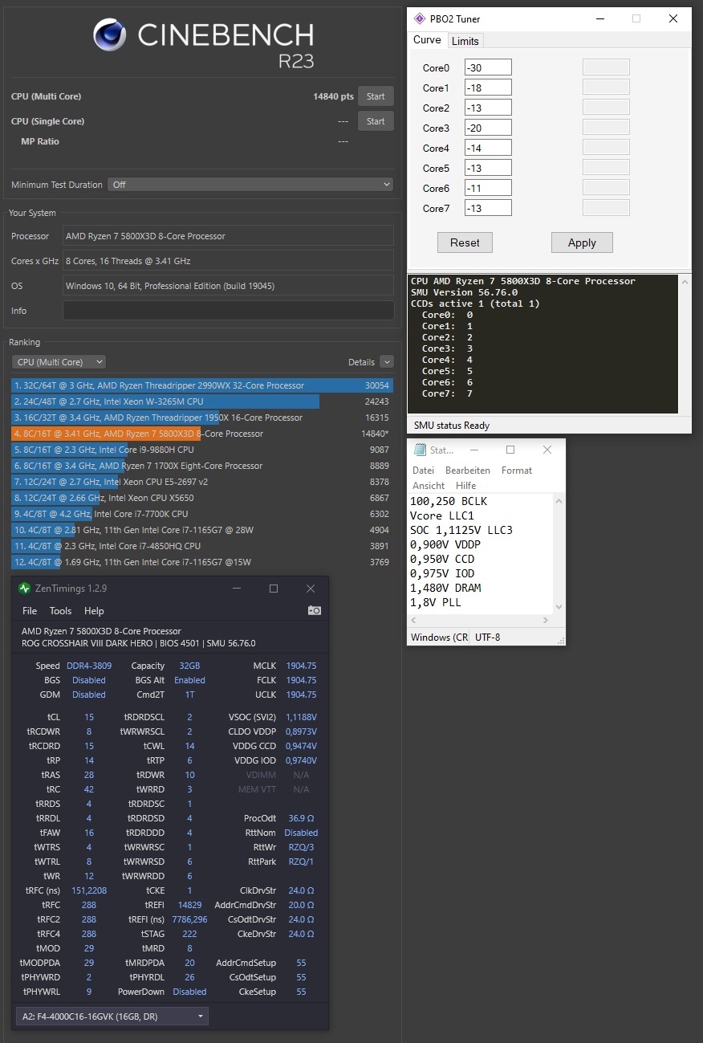Select the Core i7-7700K ranking row
Image resolution: width=703 pixels, height=1043 pixels.
(202, 514)
